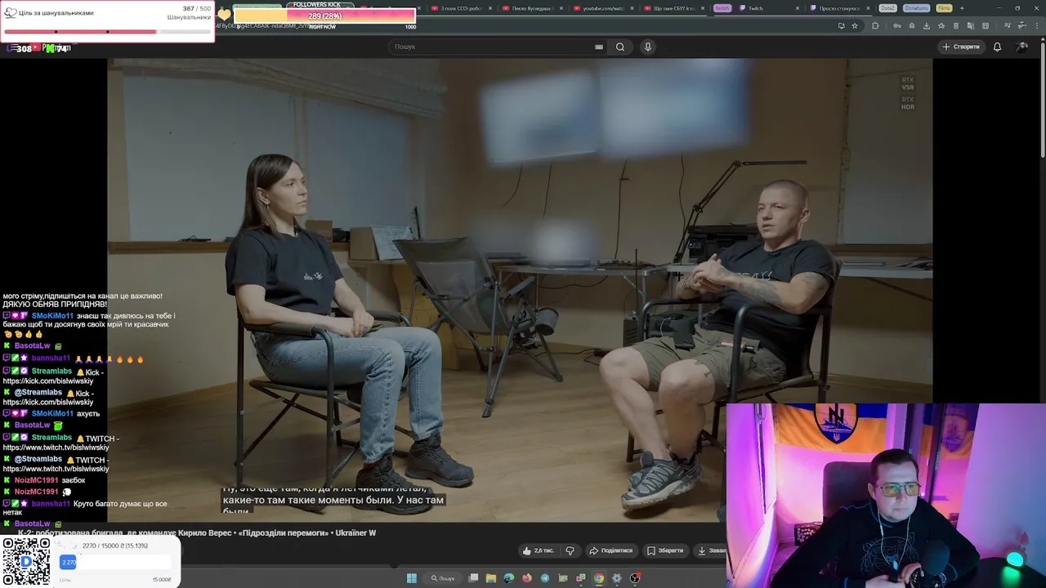The image size is (1046, 588).
Task: Open YouTube notifications bell
Action: coord(997,47)
